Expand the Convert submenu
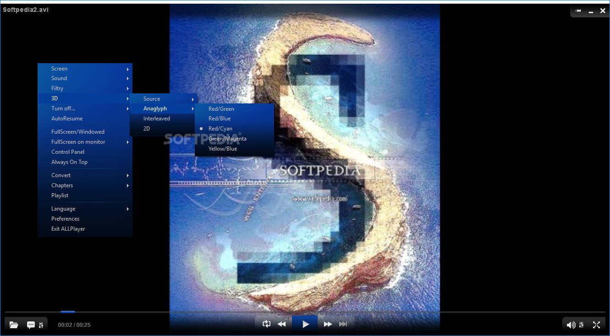The image size is (610, 336). click(85, 175)
